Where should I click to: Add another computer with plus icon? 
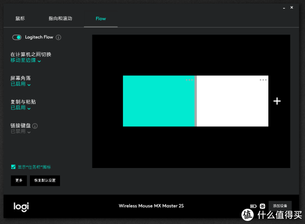pos(277,101)
